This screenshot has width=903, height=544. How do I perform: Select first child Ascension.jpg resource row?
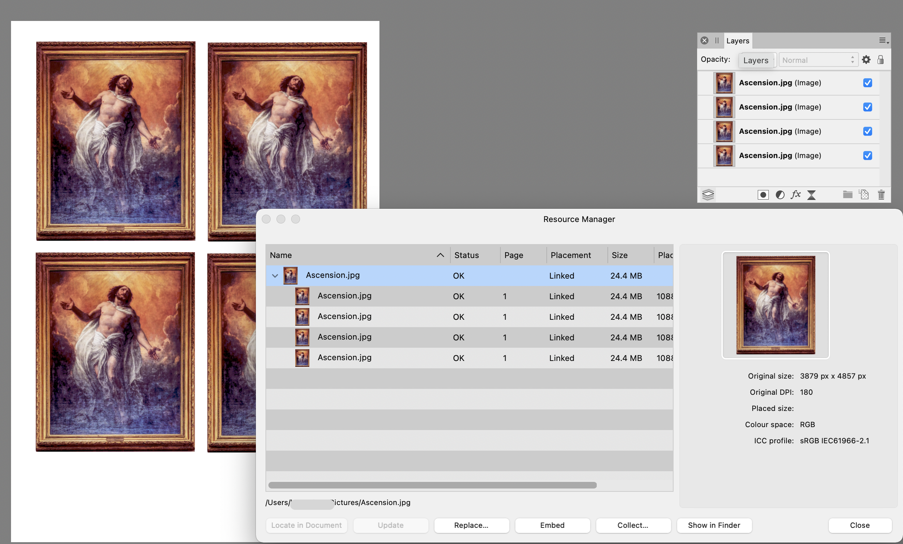point(470,296)
